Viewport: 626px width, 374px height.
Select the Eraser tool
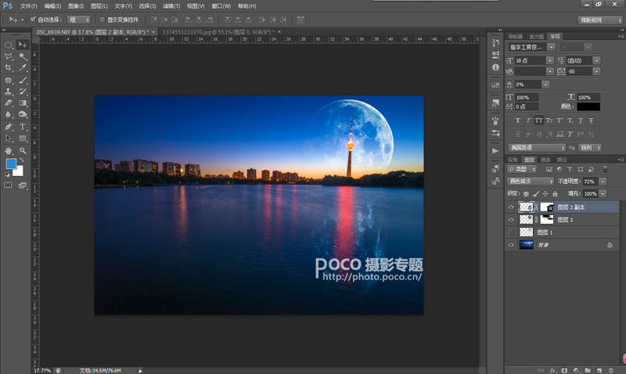coord(9,103)
